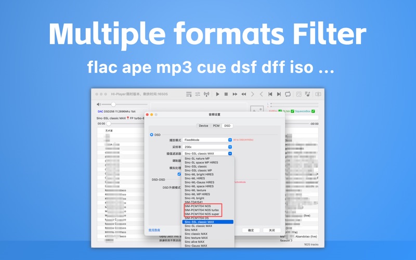Confirm settings with 确定 button
Screen dimensions: 416x260
[251, 230]
